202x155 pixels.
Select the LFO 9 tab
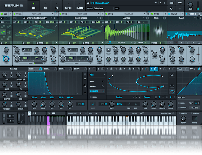click(163, 69)
